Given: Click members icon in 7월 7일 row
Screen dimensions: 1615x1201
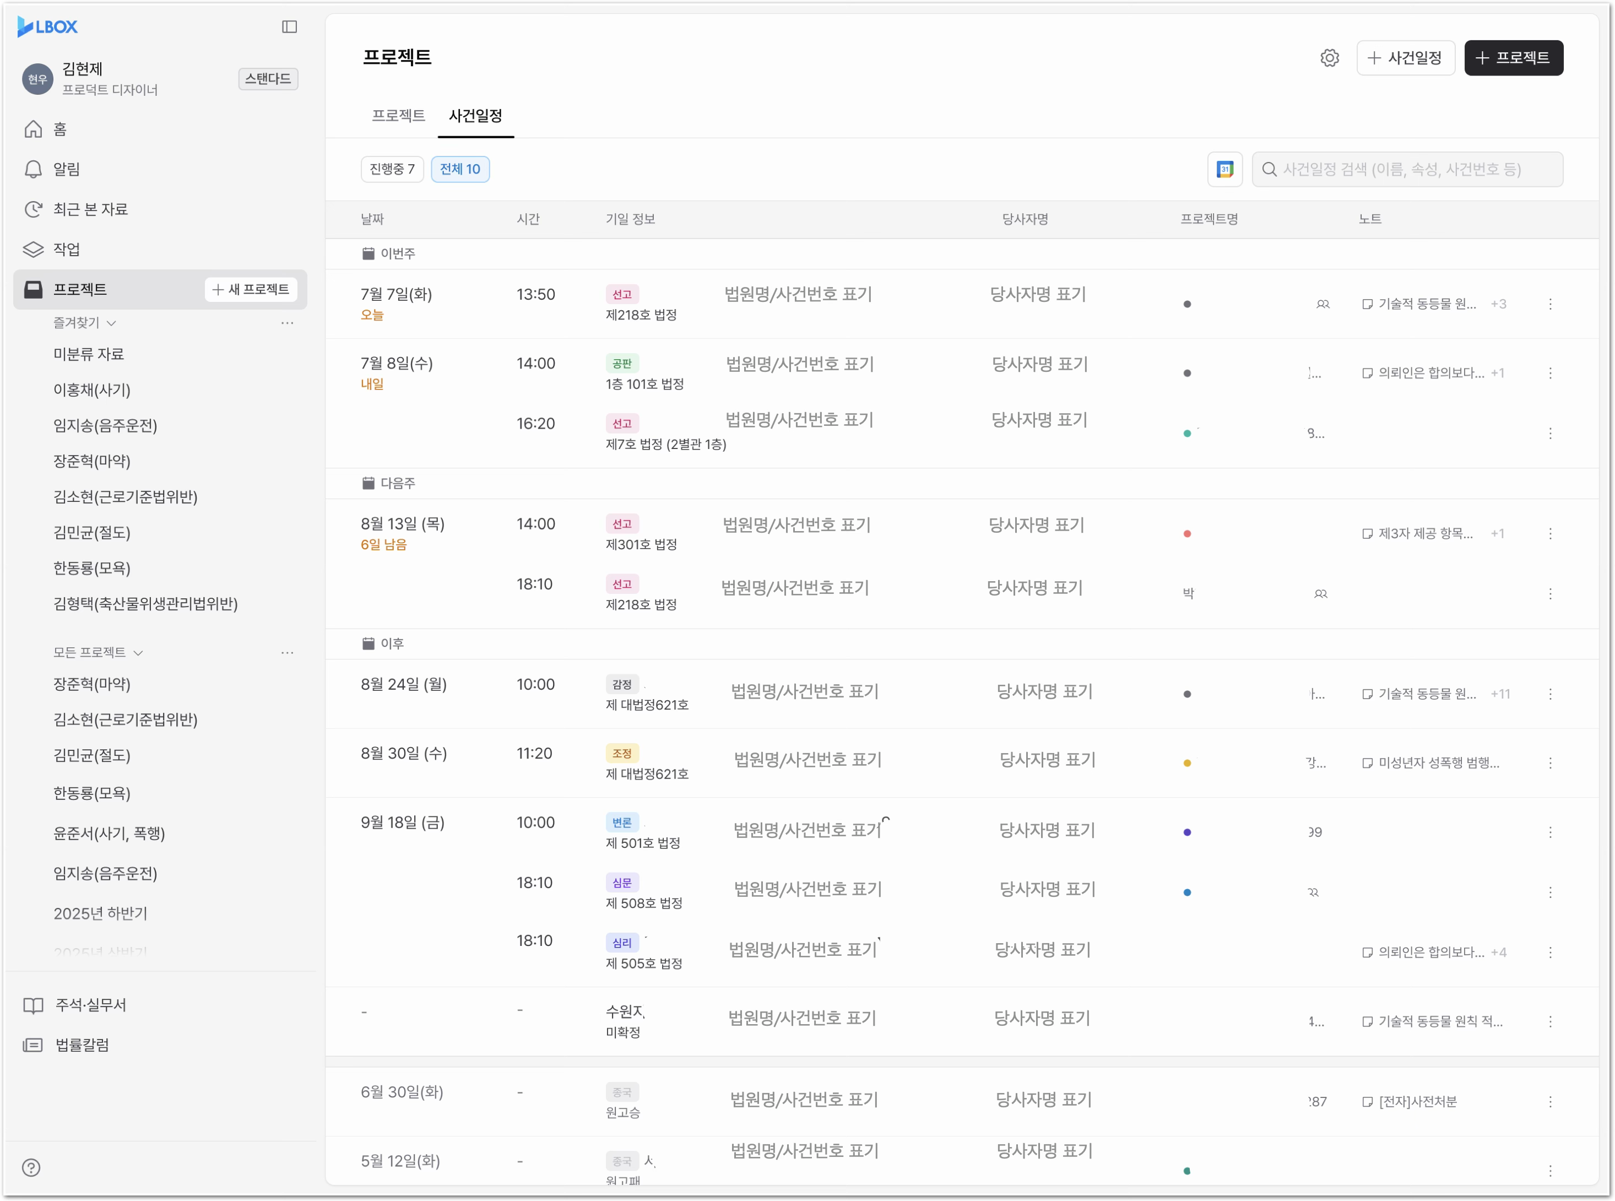Looking at the screenshot, I should pos(1323,305).
